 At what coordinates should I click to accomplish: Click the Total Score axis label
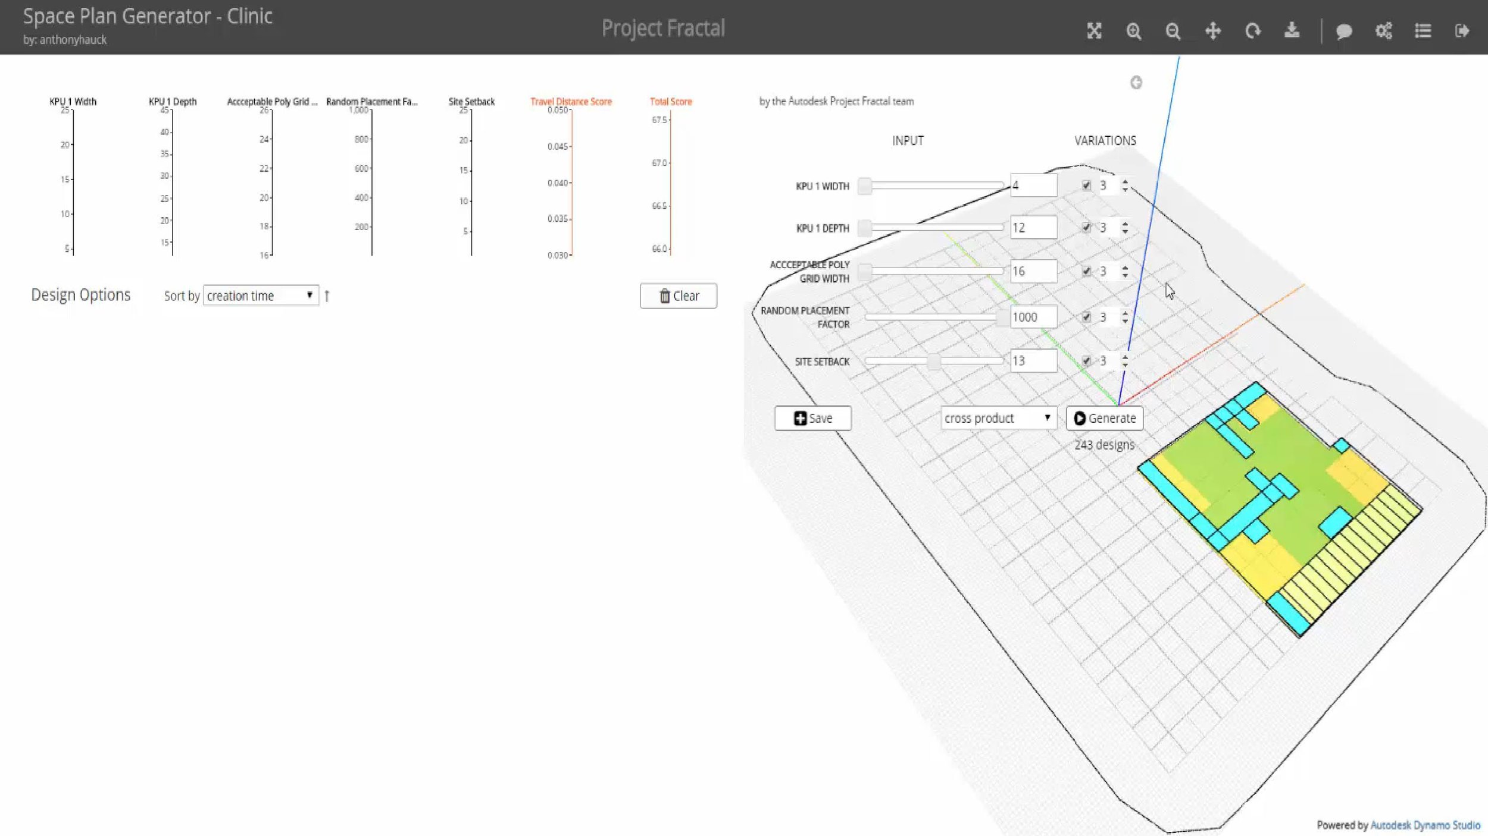(671, 102)
